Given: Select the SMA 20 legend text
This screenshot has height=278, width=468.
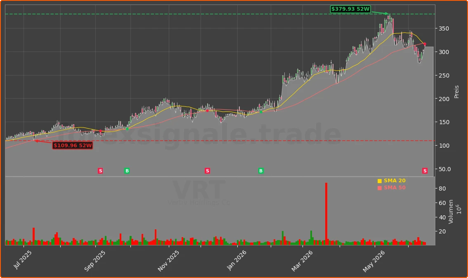Looking at the screenshot, I should click(395, 181).
